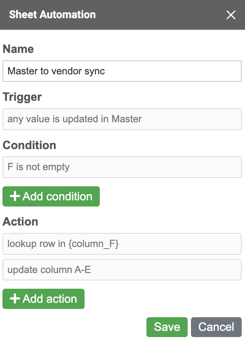The image size is (245, 342).
Task: Open the trigger 'any value is updated in Master'
Action: (122, 119)
